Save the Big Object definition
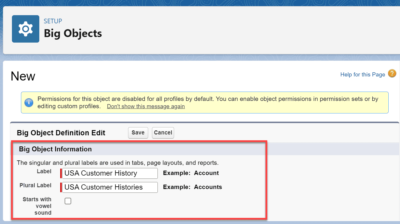Viewport: 400px width, 224px height. (x=138, y=132)
